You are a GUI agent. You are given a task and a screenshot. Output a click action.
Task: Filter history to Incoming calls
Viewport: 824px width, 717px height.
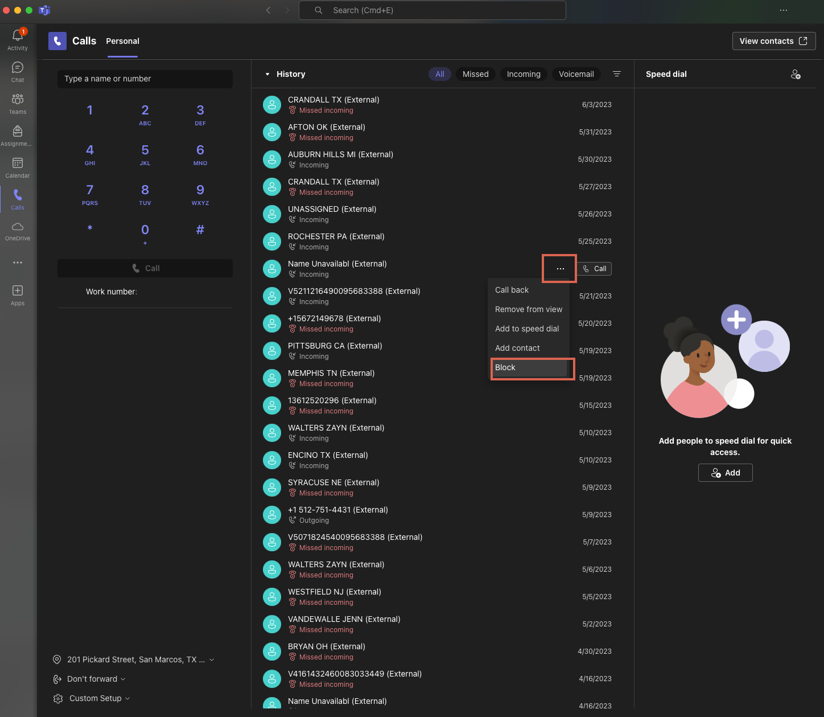pyautogui.click(x=524, y=74)
